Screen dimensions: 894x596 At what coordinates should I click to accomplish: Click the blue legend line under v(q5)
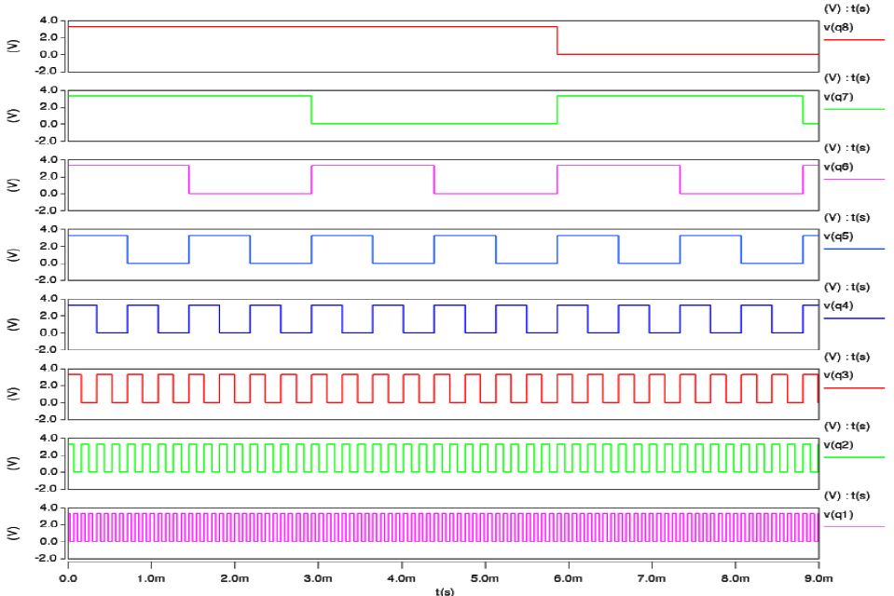[x=854, y=249]
